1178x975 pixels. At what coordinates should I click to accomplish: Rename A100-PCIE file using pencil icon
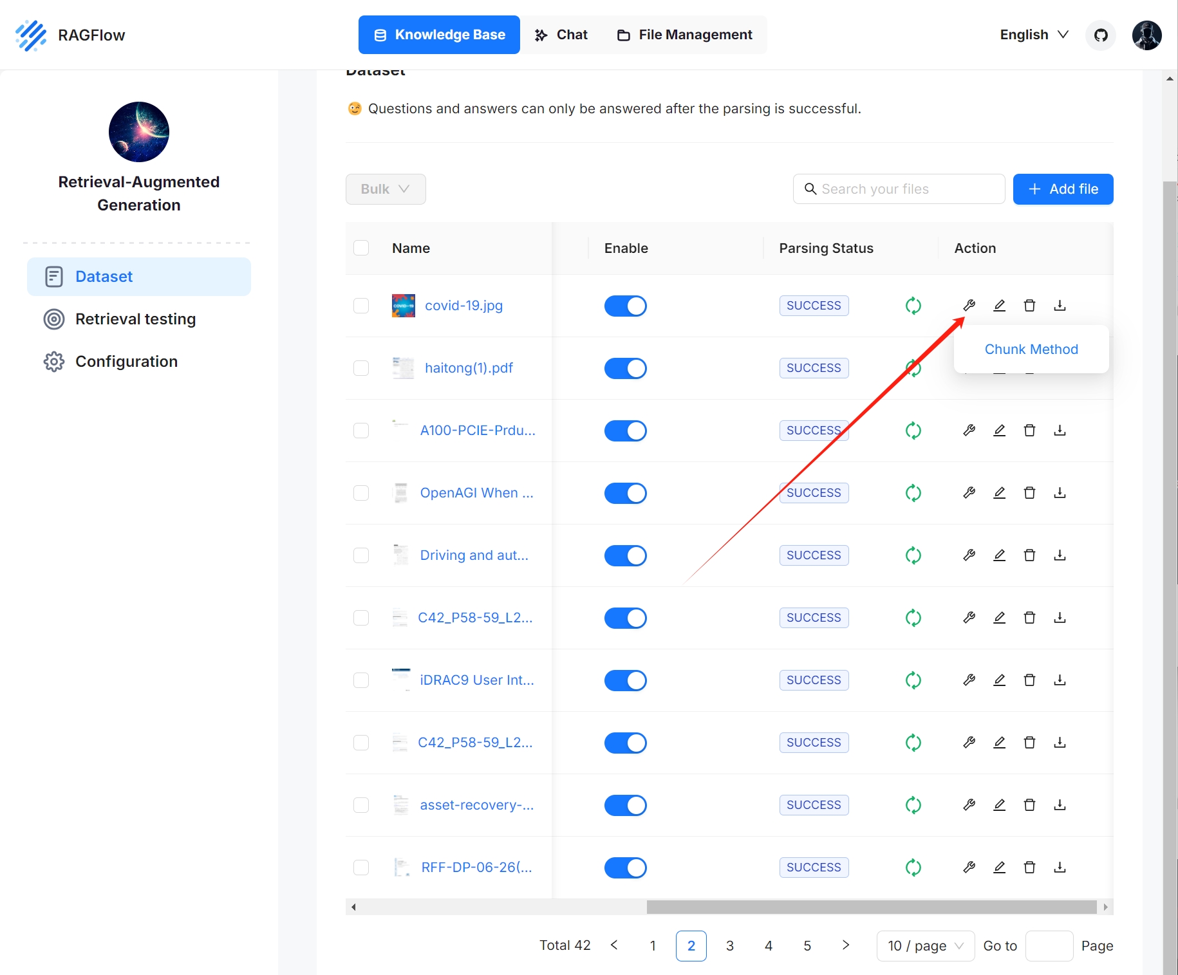tap(999, 431)
